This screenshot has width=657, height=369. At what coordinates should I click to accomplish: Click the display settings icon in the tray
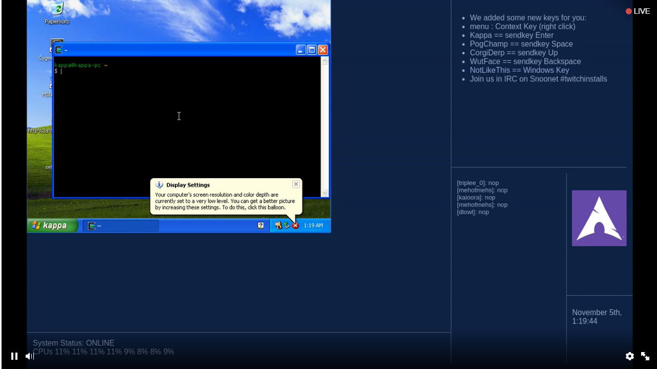click(x=287, y=225)
